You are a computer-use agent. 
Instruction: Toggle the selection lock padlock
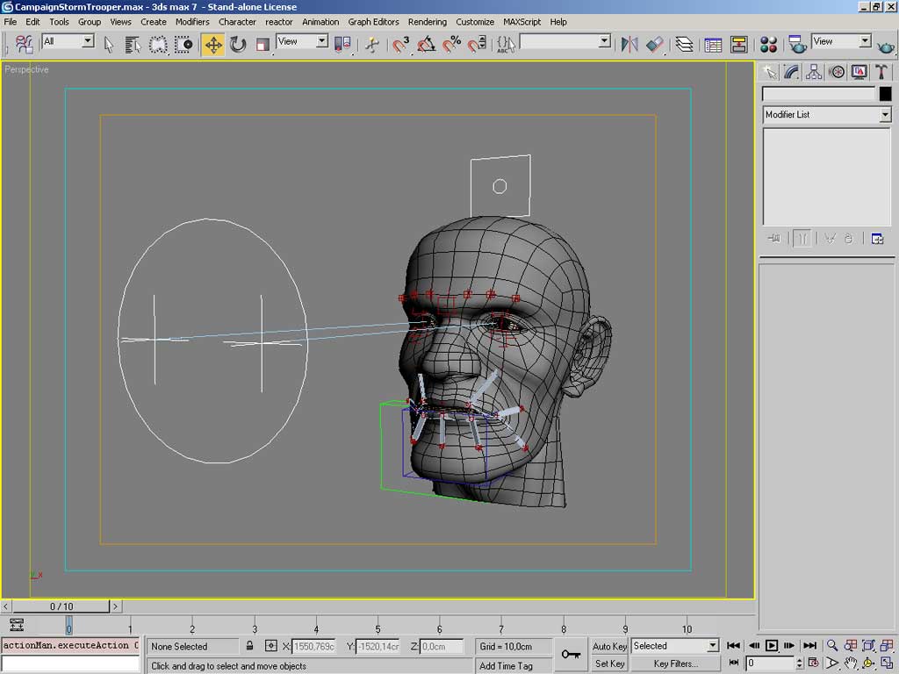point(250,646)
